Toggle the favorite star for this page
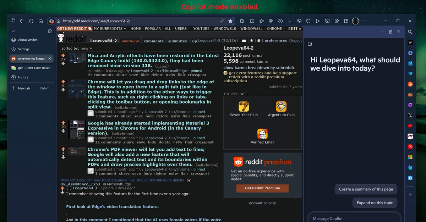 [230, 21]
